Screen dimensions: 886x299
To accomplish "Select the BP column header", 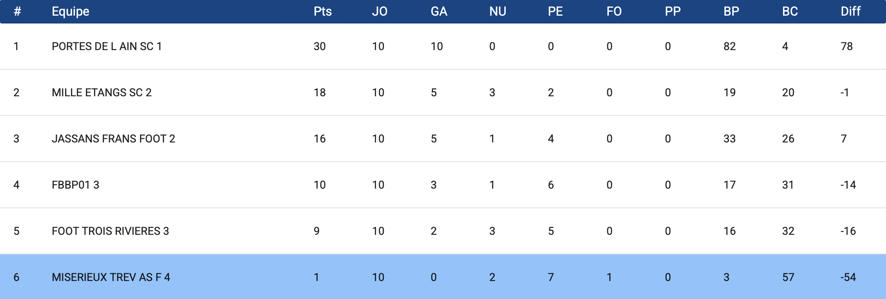I will pos(731,11).
